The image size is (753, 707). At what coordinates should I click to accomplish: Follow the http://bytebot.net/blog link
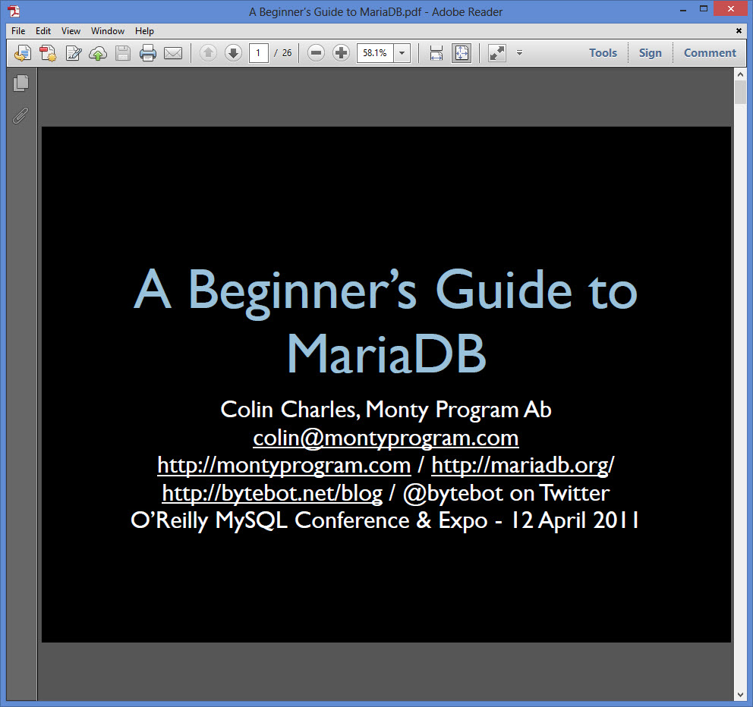(273, 493)
